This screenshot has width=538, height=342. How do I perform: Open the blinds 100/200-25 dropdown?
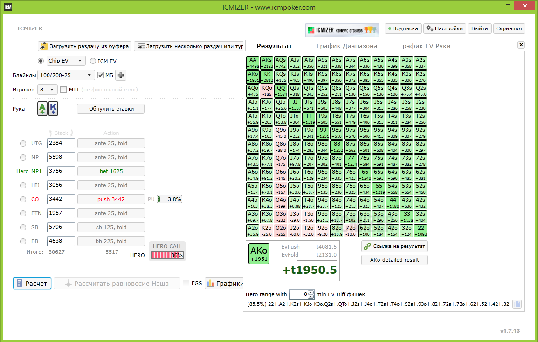click(66, 75)
